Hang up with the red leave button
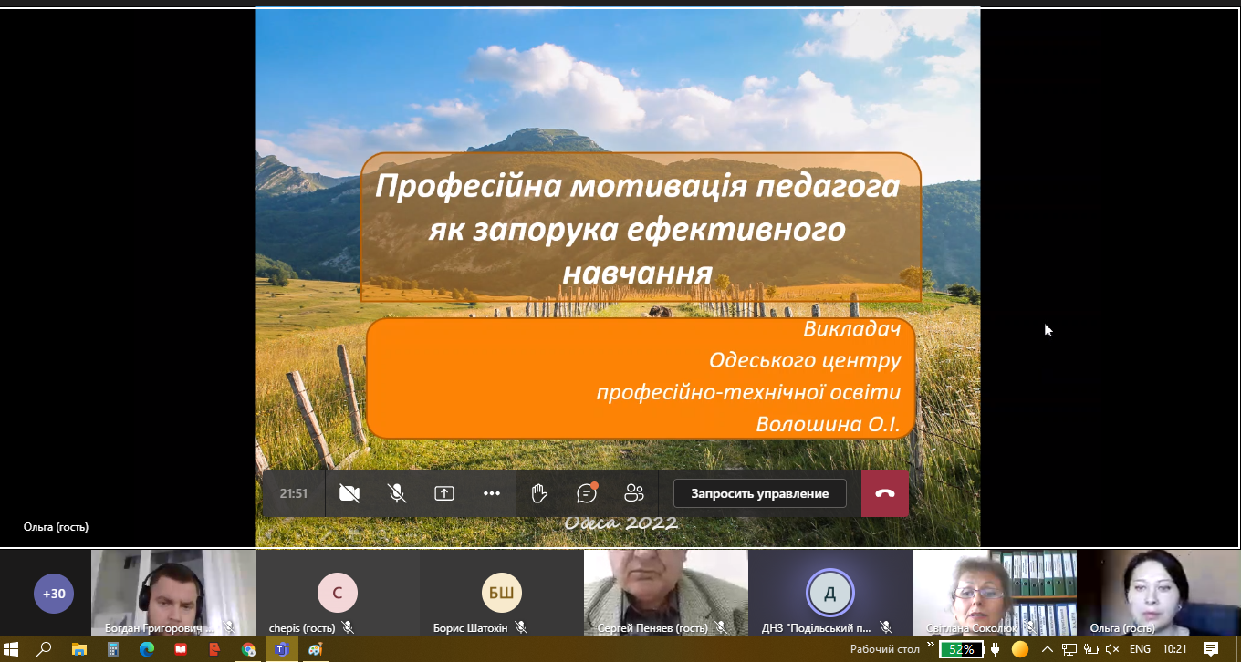 click(x=884, y=493)
